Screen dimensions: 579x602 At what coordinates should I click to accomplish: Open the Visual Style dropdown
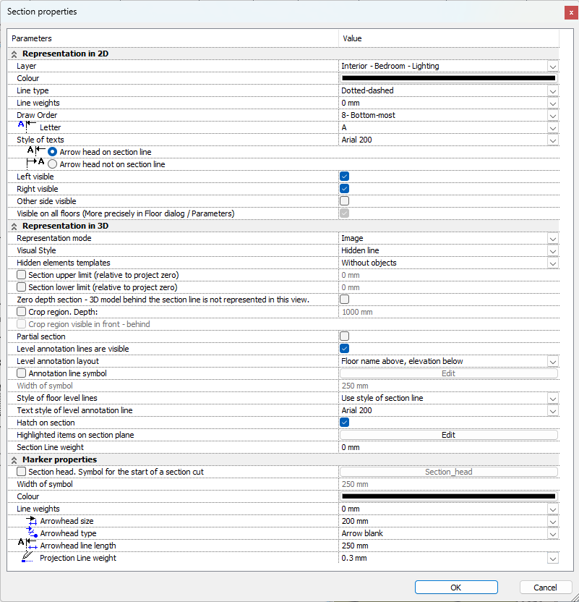(x=552, y=251)
